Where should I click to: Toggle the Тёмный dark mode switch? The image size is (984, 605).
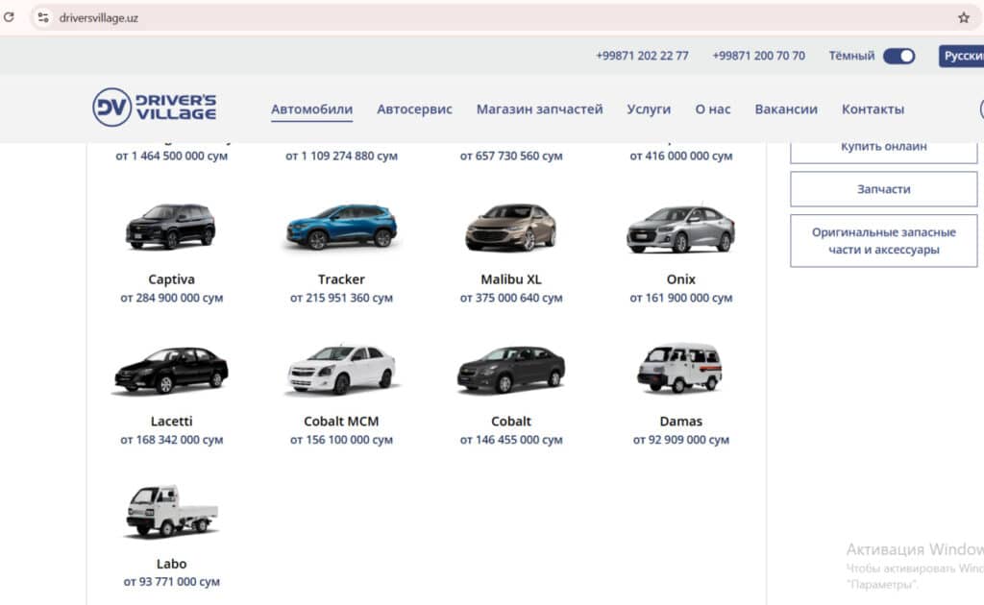click(898, 56)
